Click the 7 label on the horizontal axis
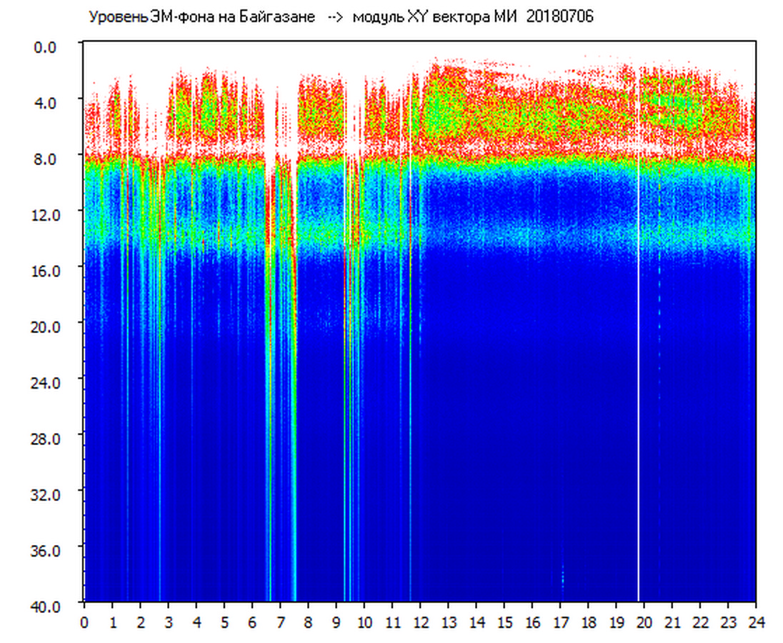 pyautogui.click(x=280, y=621)
